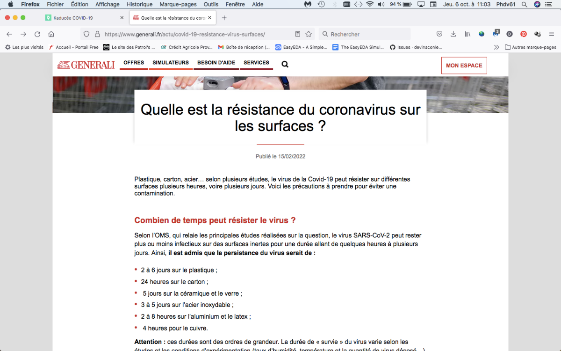
Task: Open macOS Spotlight search
Action: point(524,4)
